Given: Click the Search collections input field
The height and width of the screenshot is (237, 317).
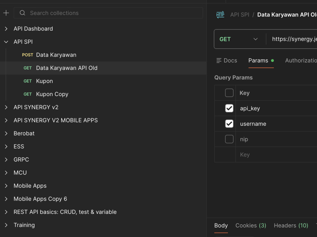Looking at the screenshot, I should click(x=108, y=13).
